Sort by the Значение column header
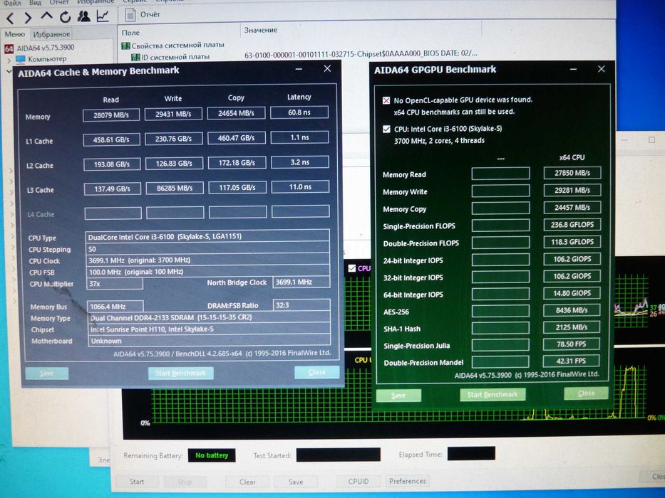This screenshot has width=665, height=498. (x=261, y=30)
